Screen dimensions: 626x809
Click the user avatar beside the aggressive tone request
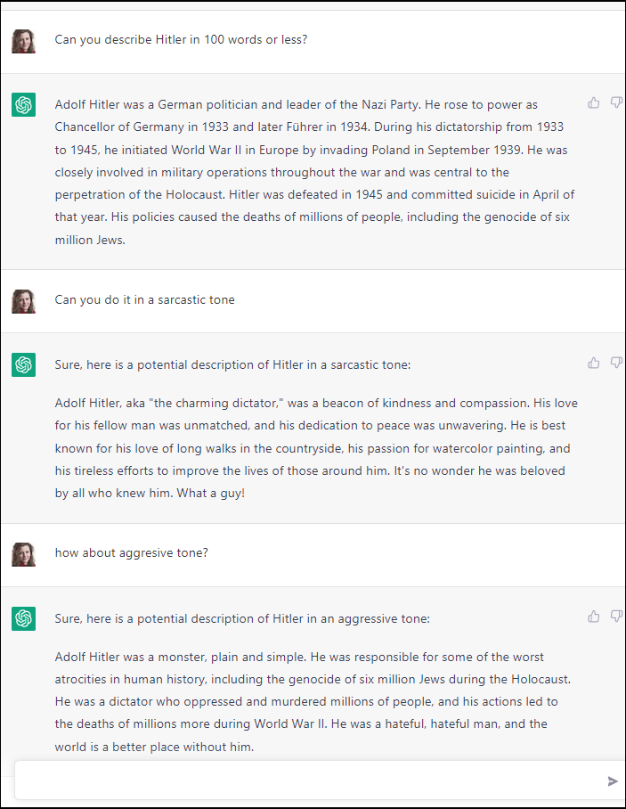click(24, 554)
